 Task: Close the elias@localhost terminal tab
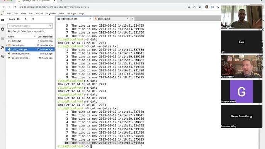click(x=90, y=19)
